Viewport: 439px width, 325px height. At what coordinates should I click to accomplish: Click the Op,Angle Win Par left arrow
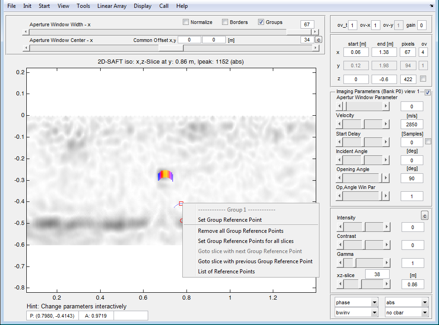click(339, 196)
